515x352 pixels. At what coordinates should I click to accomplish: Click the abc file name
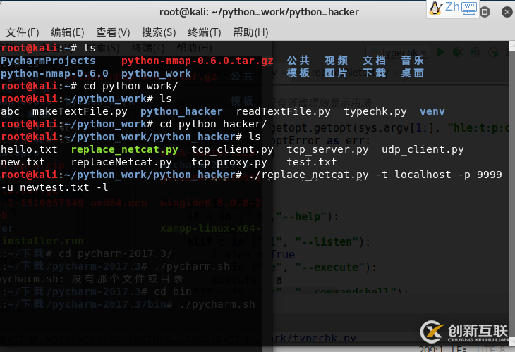click(x=10, y=111)
